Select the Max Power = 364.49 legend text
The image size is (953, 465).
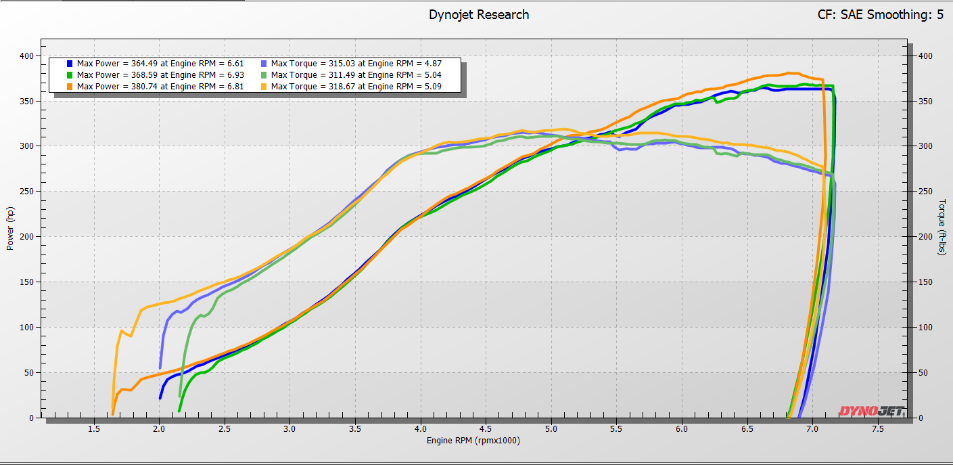click(160, 64)
